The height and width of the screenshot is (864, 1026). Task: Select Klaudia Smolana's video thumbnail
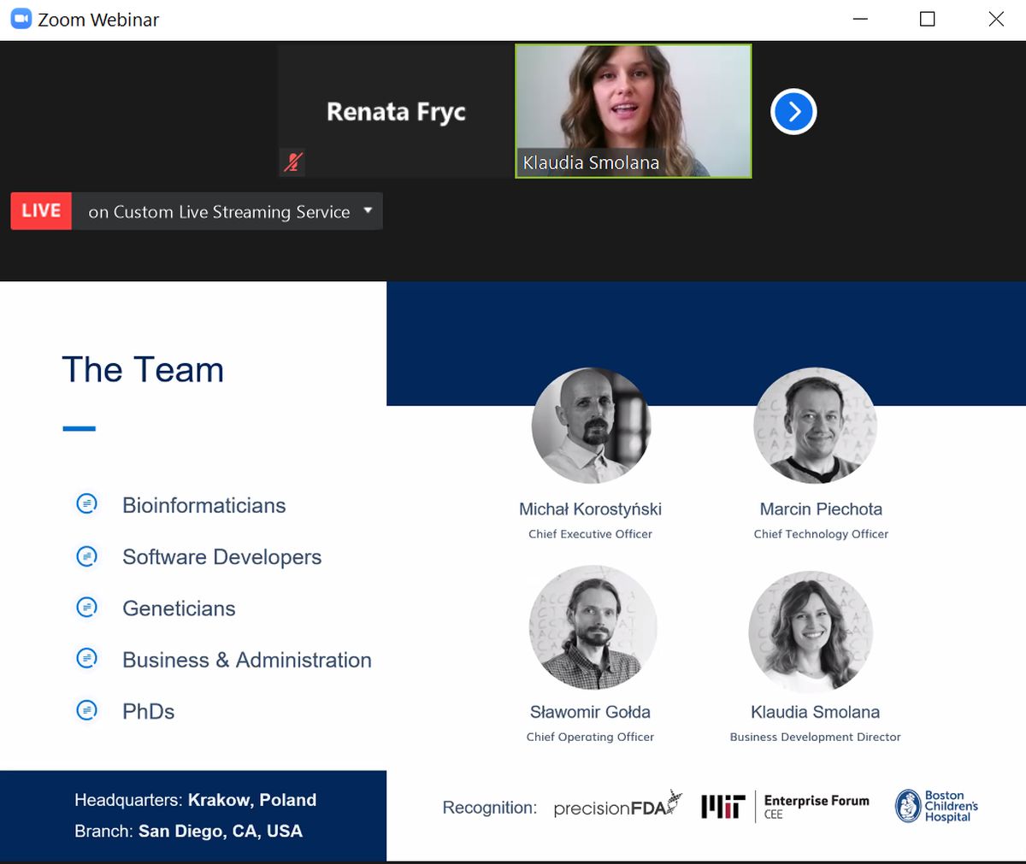(x=633, y=111)
